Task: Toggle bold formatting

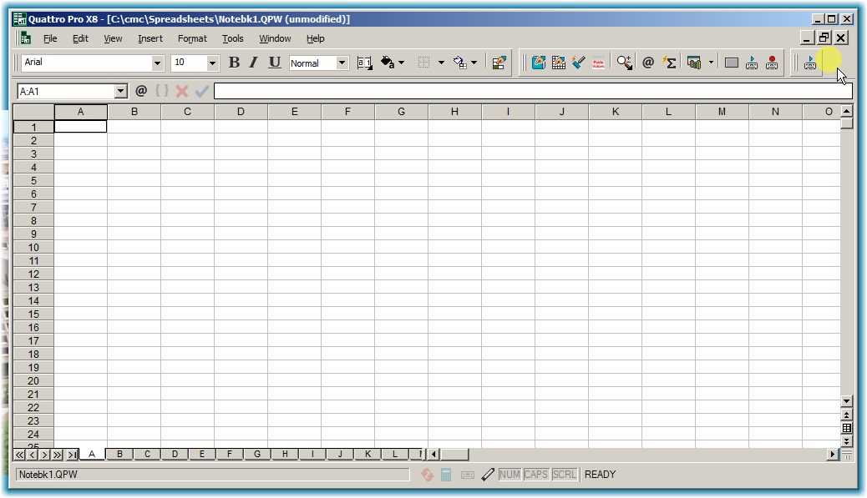Action: pyautogui.click(x=234, y=63)
